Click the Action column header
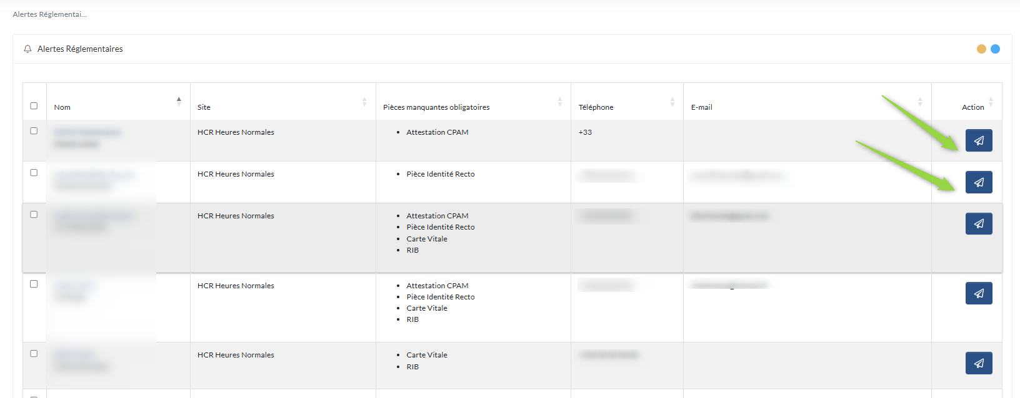Viewport: 1020px width, 398px height. click(x=972, y=107)
